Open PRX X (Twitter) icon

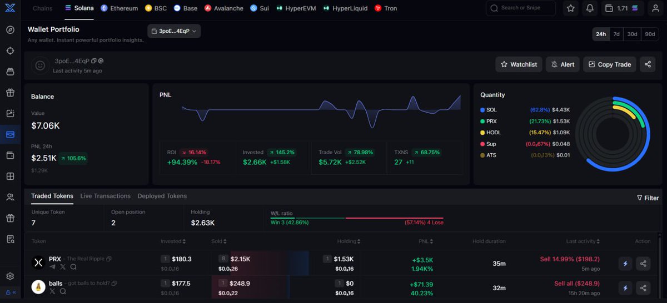63,267
